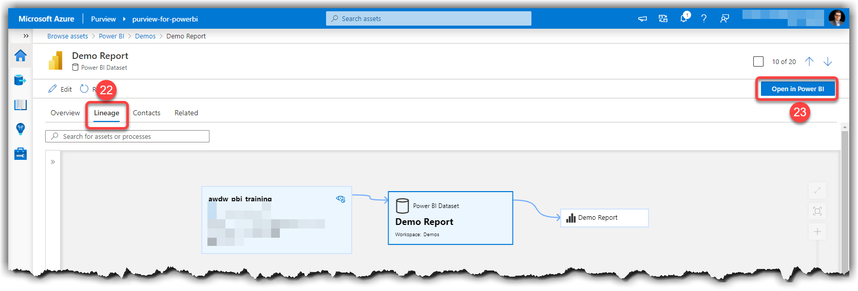Click the expand to full screen lineage icon
Image resolution: width=858 pixels, height=291 pixels.
click(x=817, y=191)
